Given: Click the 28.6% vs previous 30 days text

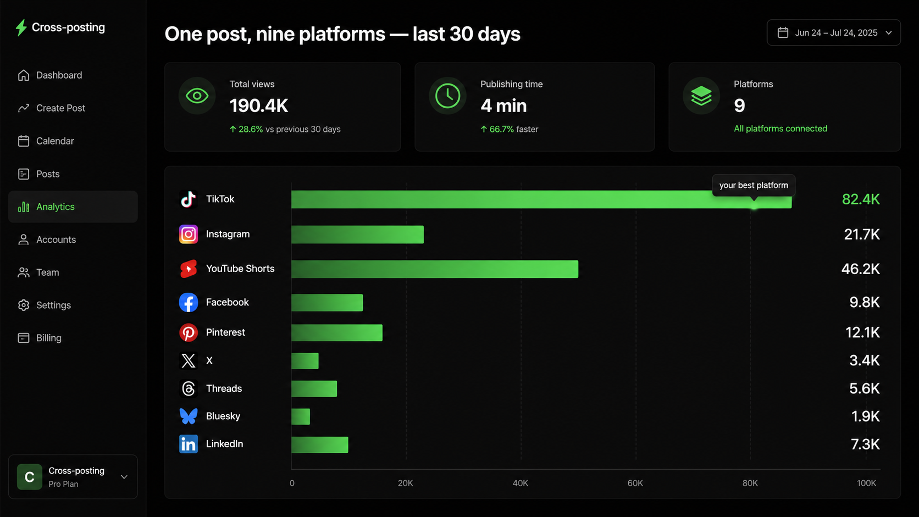Looking at the screenshot, I should 285,129.
